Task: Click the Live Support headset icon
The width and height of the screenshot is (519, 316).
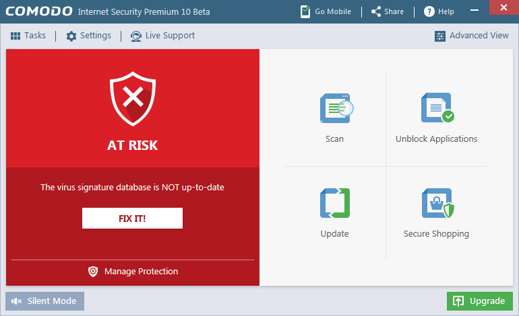Action: coord(135,36)
